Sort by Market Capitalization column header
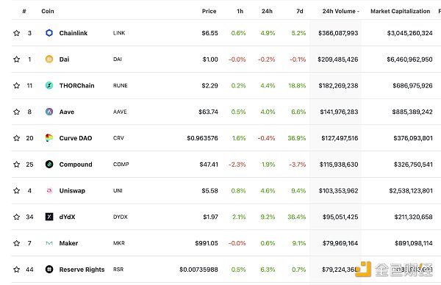The height and width of the screenshot is (285, 441). [401, 11]
